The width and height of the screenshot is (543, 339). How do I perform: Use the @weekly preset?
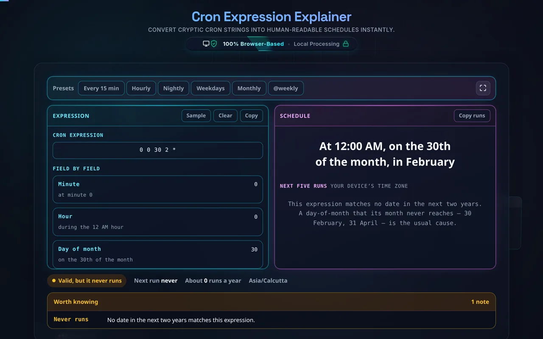point(285,88)
